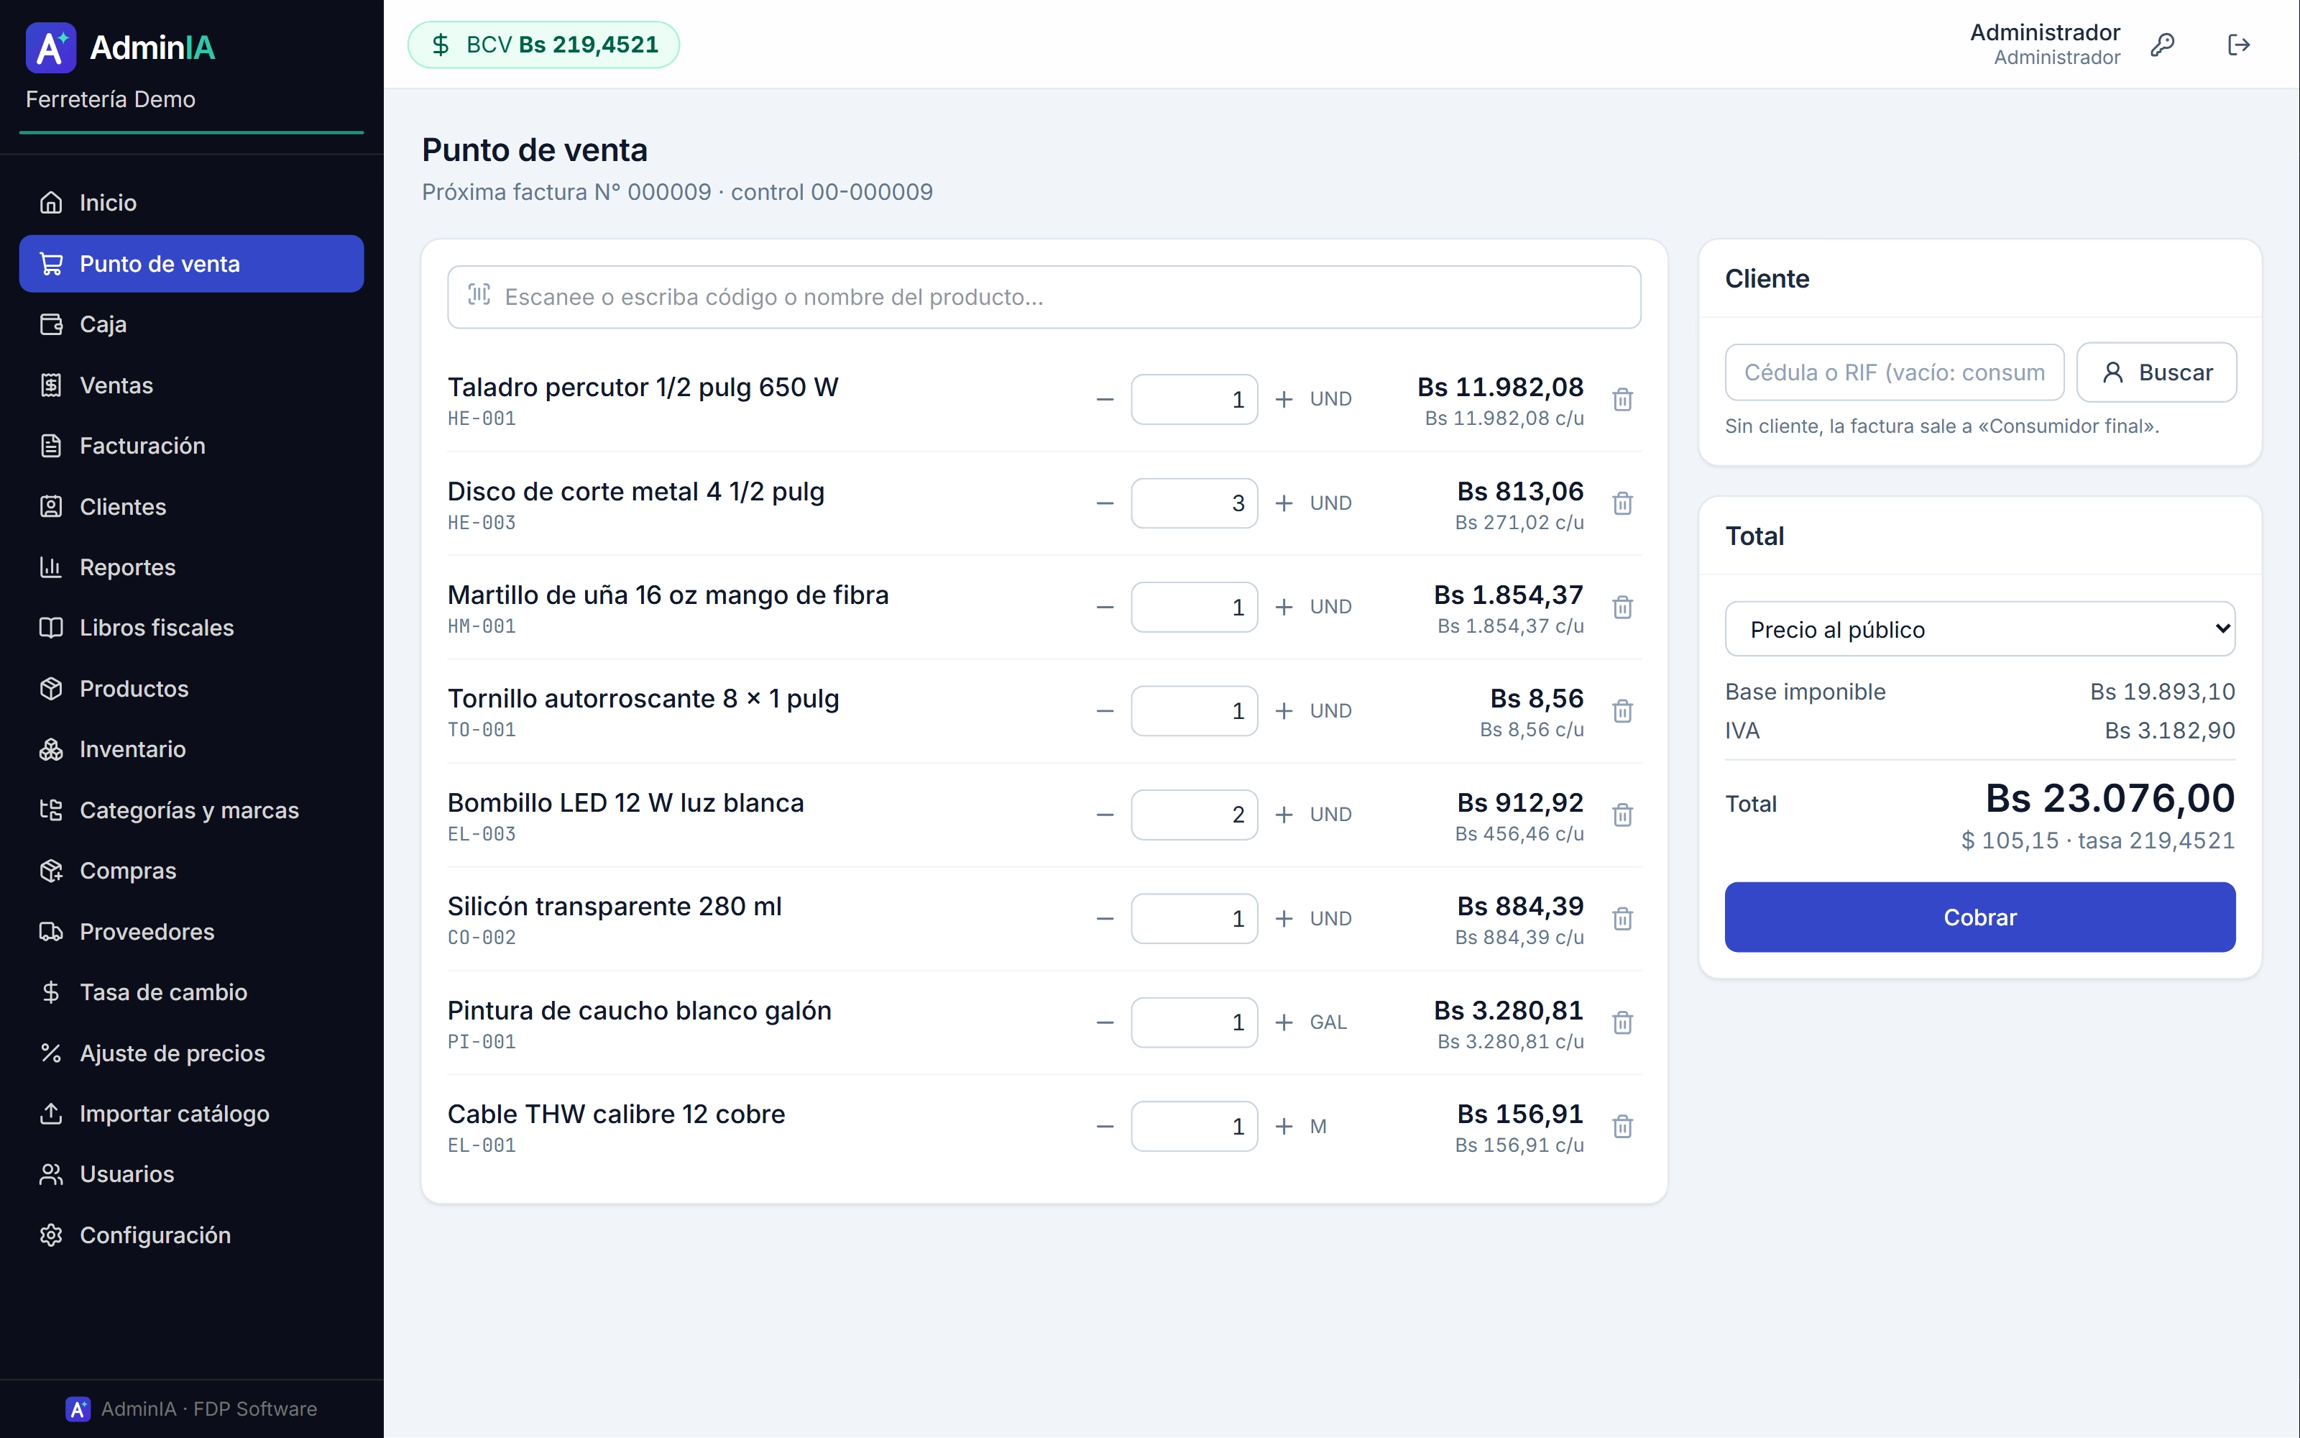Image resolution: width=2300 pixels, height=1438 pixels.
Task: Increase quantity of Bombillo LED 12 W
Action: tap(1284, 815)
